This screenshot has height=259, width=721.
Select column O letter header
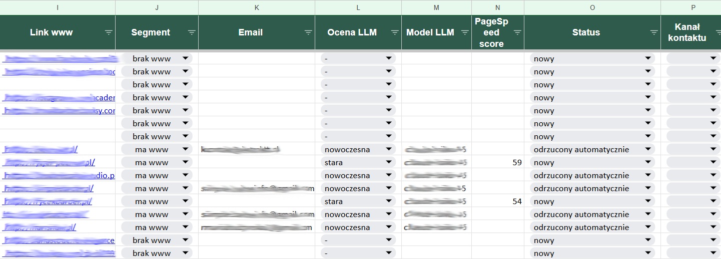click(x=592, y=7)
